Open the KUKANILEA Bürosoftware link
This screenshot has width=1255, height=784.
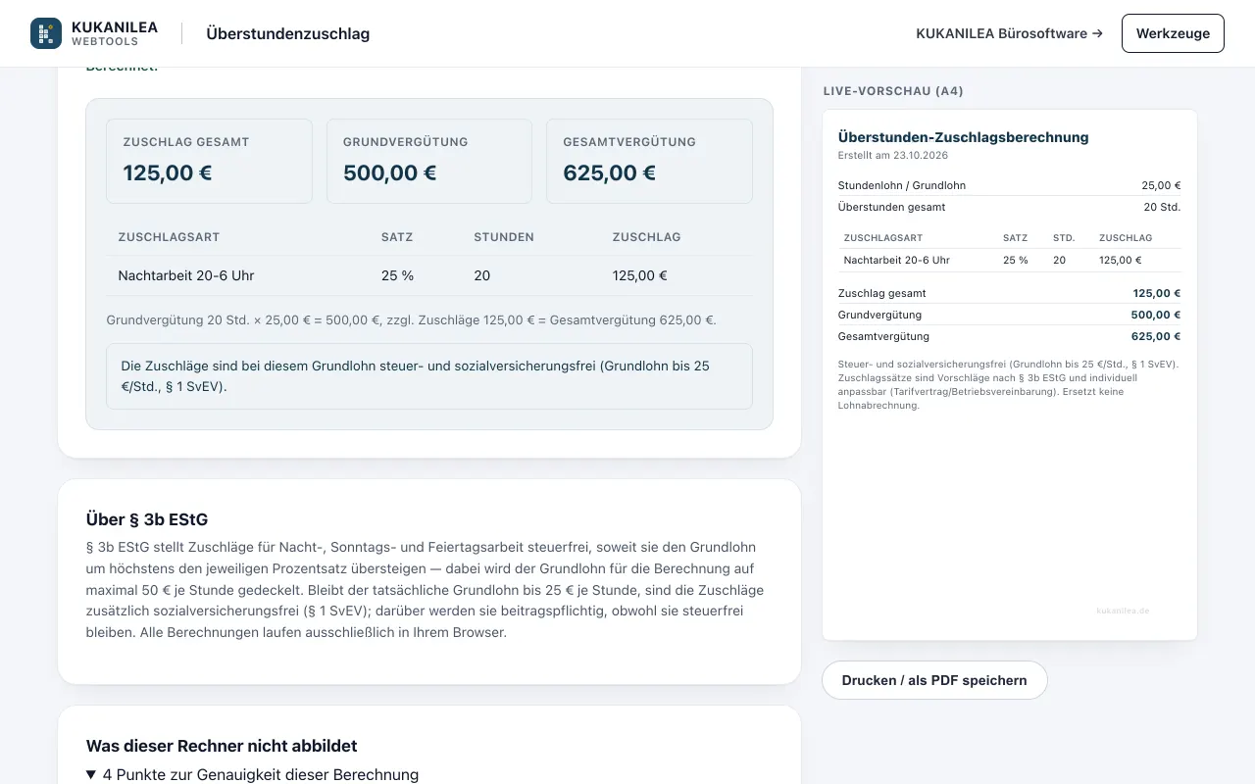(x=1009, y=33)
